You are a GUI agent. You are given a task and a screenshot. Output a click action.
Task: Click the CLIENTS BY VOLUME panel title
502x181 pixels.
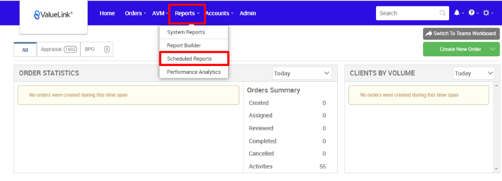pyautogui.click(x=382, y=73)
